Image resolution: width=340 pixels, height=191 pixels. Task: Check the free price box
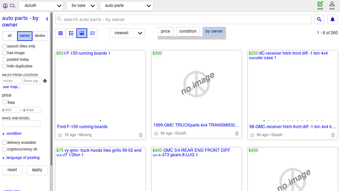5,102
